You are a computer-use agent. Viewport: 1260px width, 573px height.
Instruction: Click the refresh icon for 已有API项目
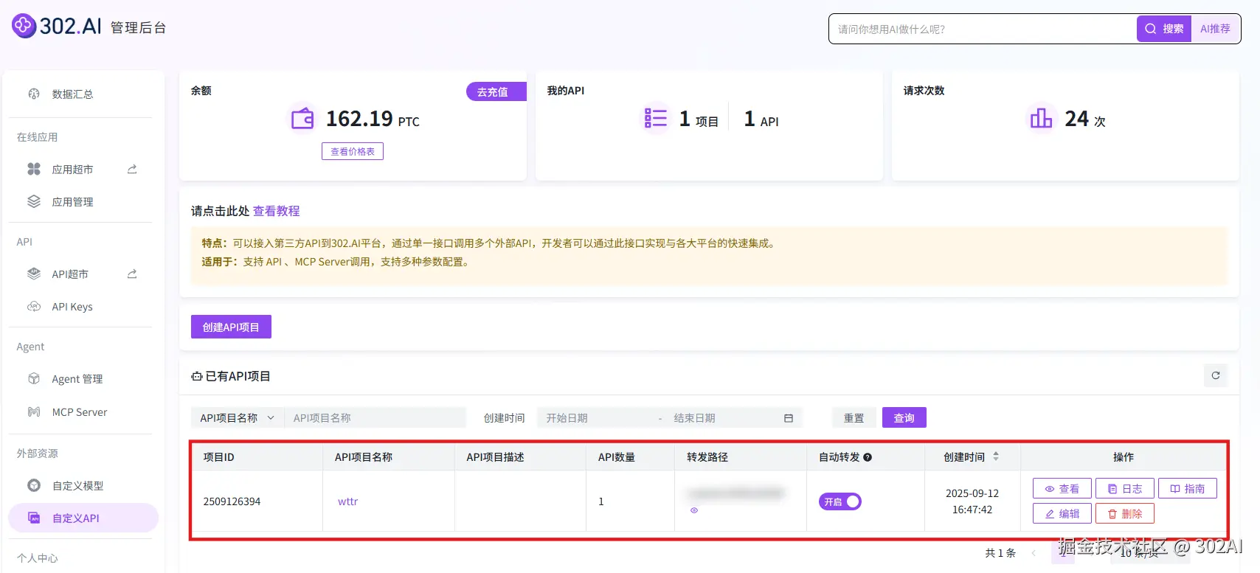1216,375
